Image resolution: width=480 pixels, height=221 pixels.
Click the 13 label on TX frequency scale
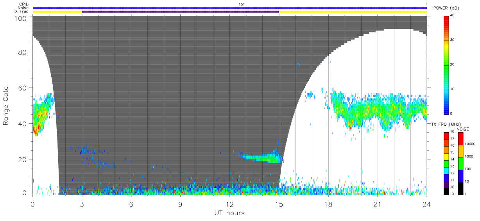pos(452,166)
